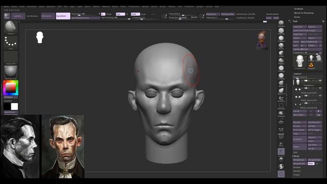This screenshot has height=184, width=327.
Task: Expand ZBrush To Photoshop plugin
Action: pyautogui.click(x=303, y=13)
